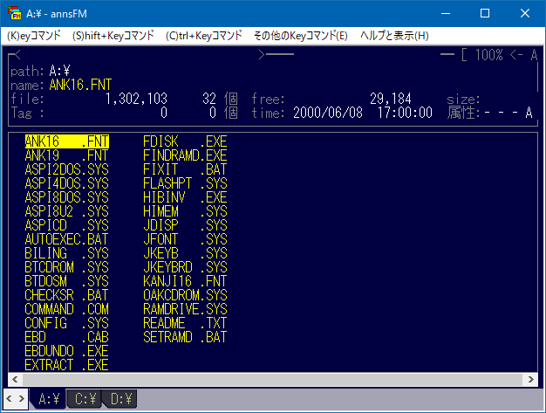Select file ASPI2DOS.SYS
Image resolution: width=546 pixels, height=413 pixels.
(67, 169)
